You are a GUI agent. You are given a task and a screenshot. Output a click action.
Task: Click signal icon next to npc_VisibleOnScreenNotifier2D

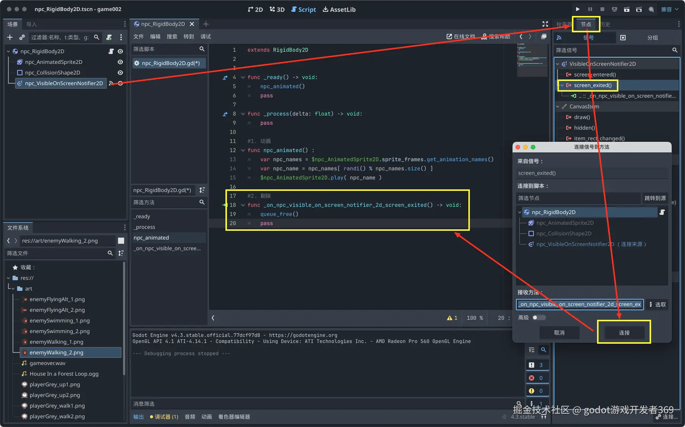111,83
